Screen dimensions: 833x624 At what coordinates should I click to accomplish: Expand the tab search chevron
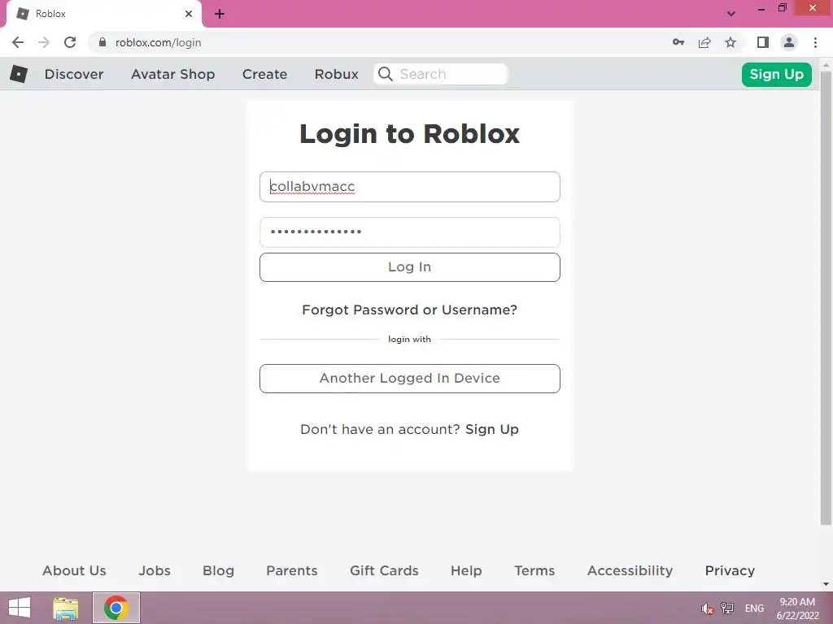[x=731, y=14]
